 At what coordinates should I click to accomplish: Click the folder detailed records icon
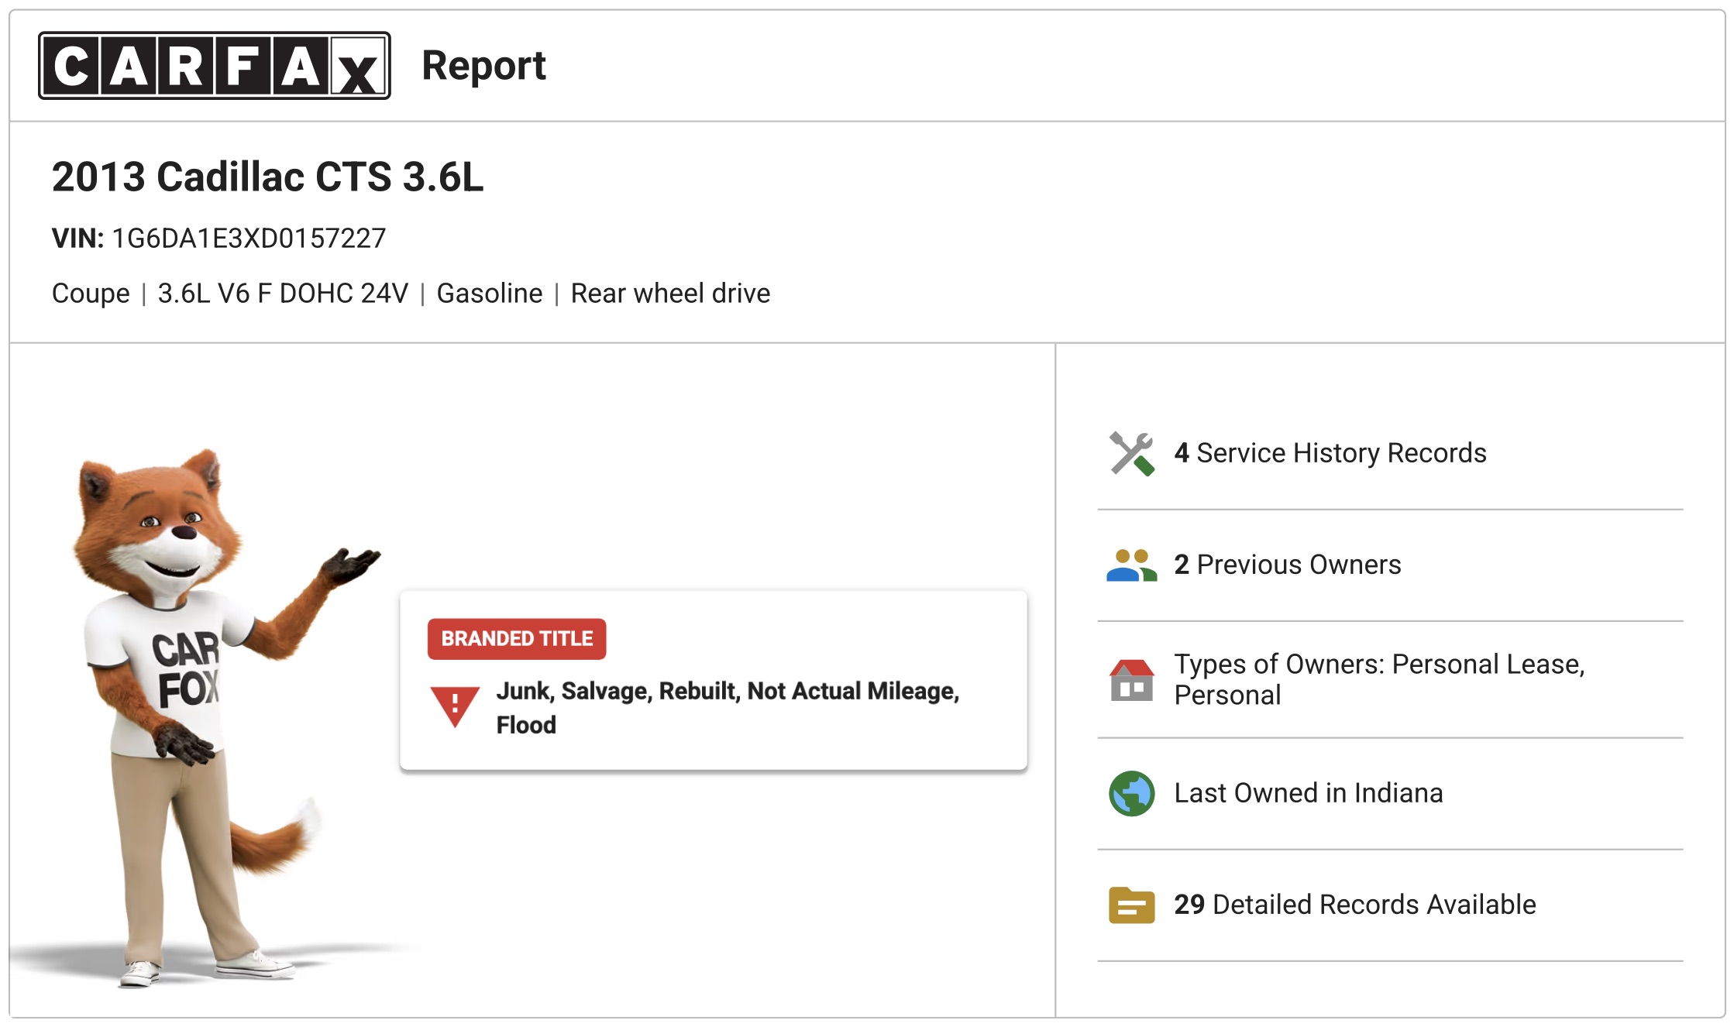pos(1132,905)
